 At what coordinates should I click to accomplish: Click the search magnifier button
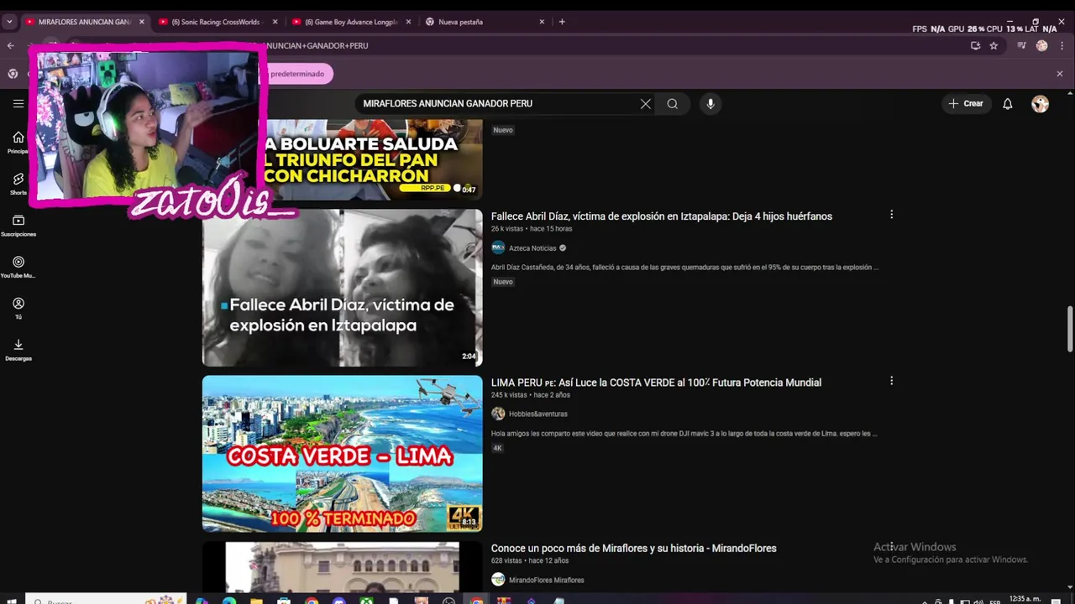click(x=673, y=104)
